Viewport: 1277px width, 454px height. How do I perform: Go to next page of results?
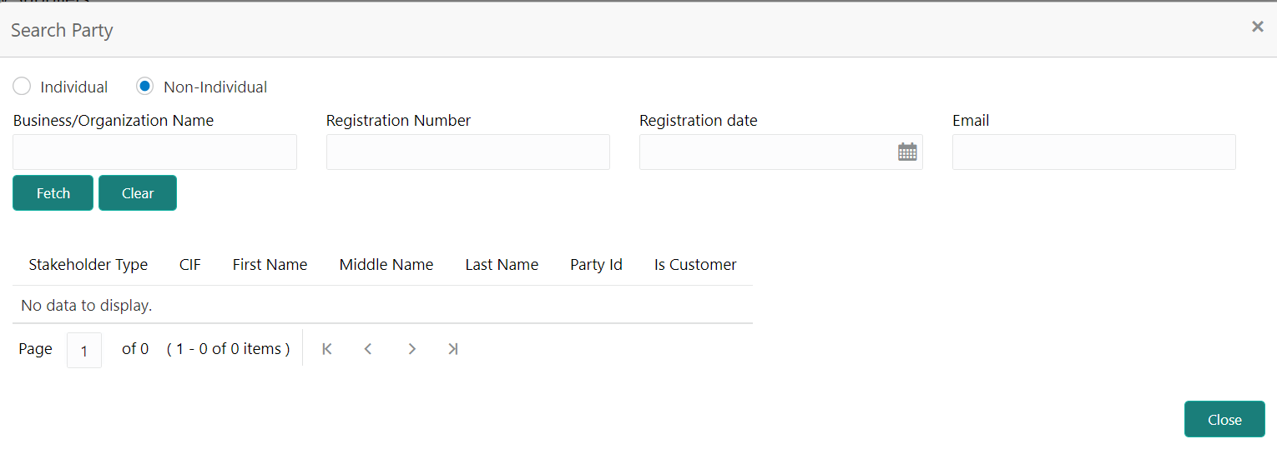411,349
